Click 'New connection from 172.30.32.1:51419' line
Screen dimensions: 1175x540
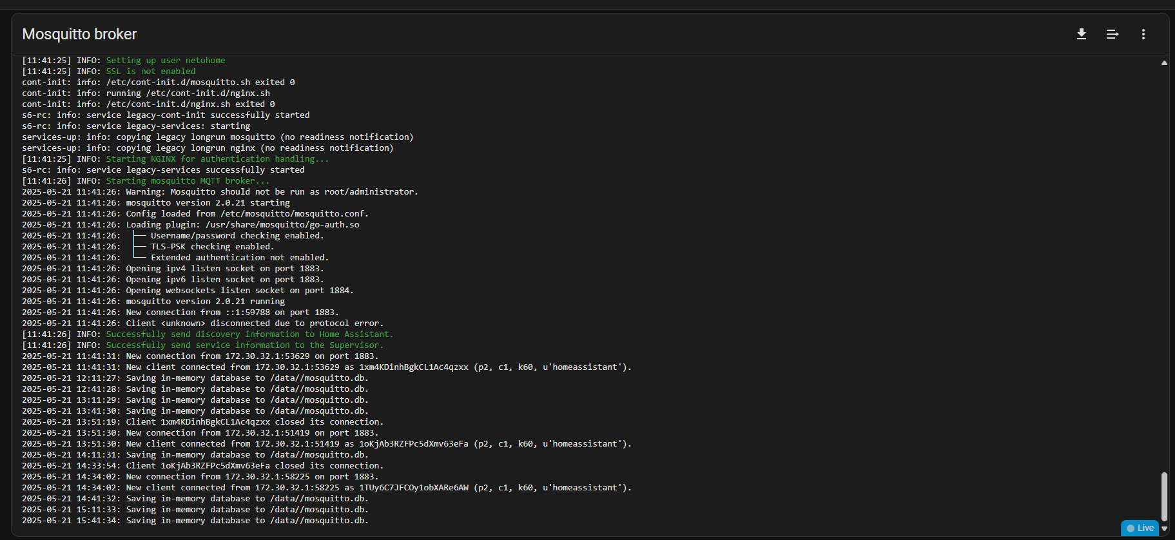pyautogui.click(x=200, y=433)
